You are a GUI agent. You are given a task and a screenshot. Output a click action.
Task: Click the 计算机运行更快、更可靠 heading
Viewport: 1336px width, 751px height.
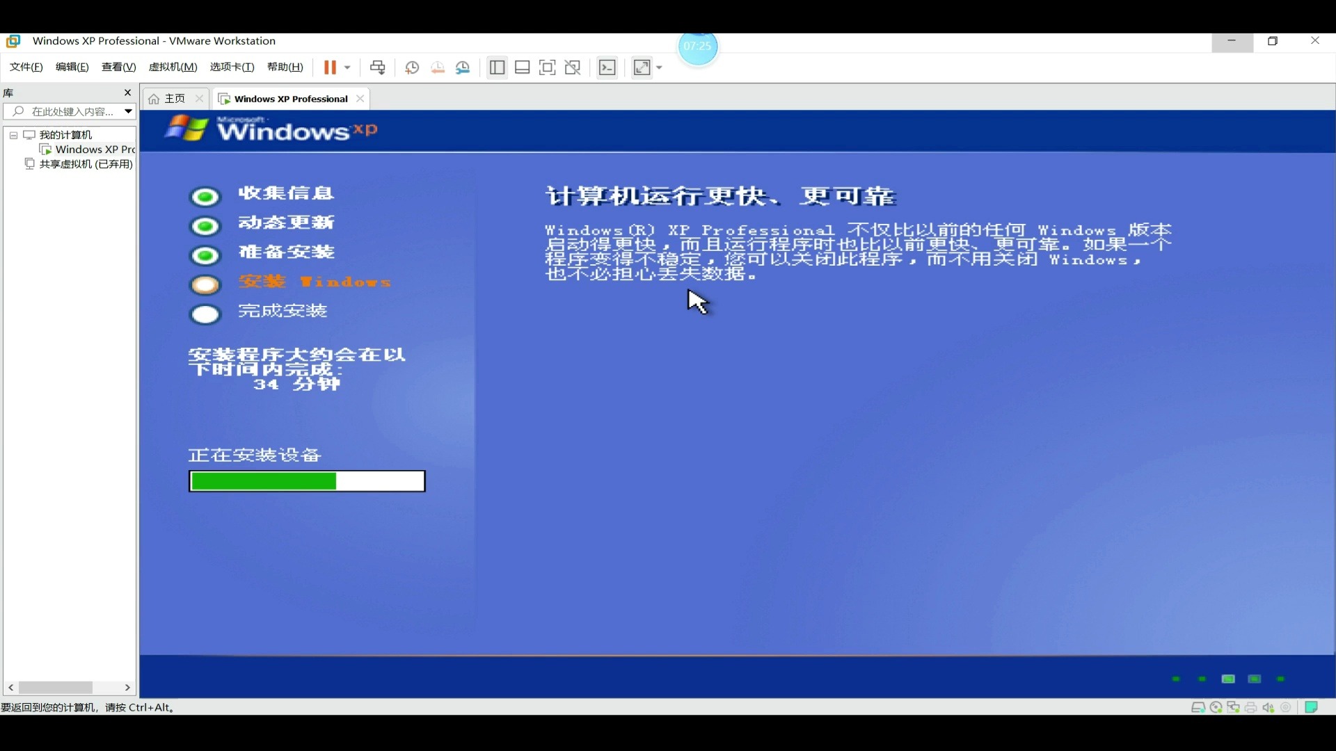(x=721, y=196)
